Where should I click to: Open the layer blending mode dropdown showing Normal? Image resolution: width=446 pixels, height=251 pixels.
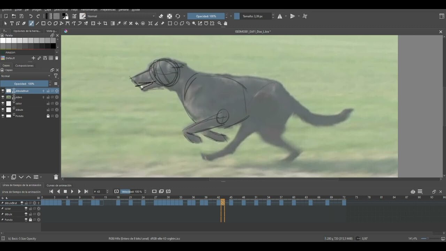pos(24,76)
